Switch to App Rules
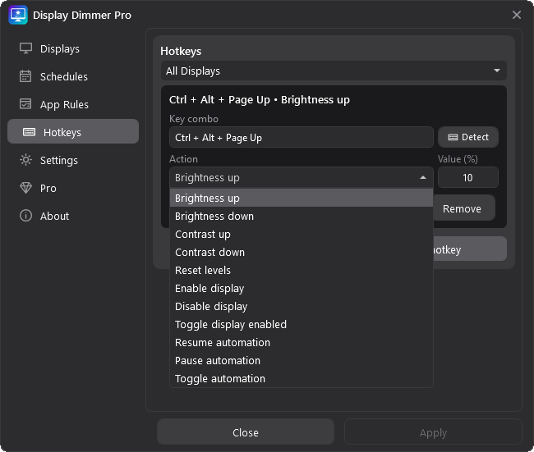This screenshot has height=452, width=534. (x=73, y=104)
